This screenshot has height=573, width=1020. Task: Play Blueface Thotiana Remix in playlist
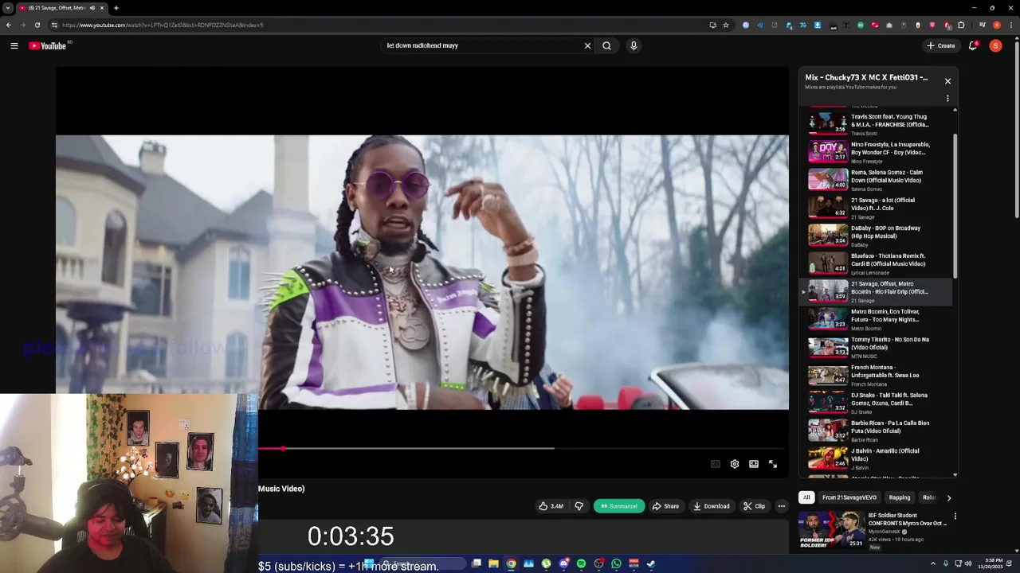[875, 263]
